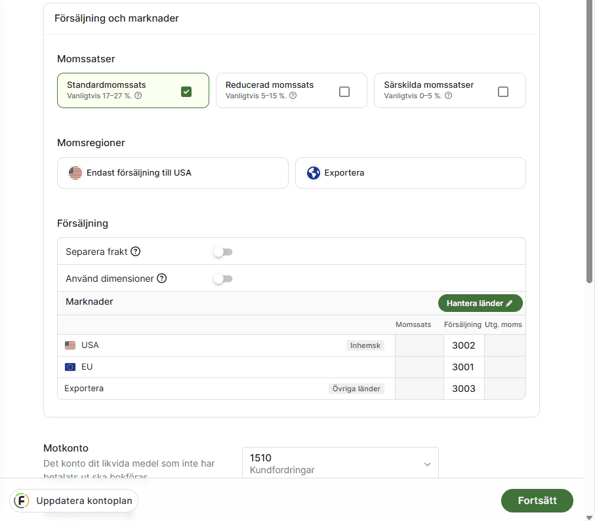The width and height of the screenshot is (595, 521).
Task: Click Uppdatera kontoplan
Action: [x=83, y=501]
